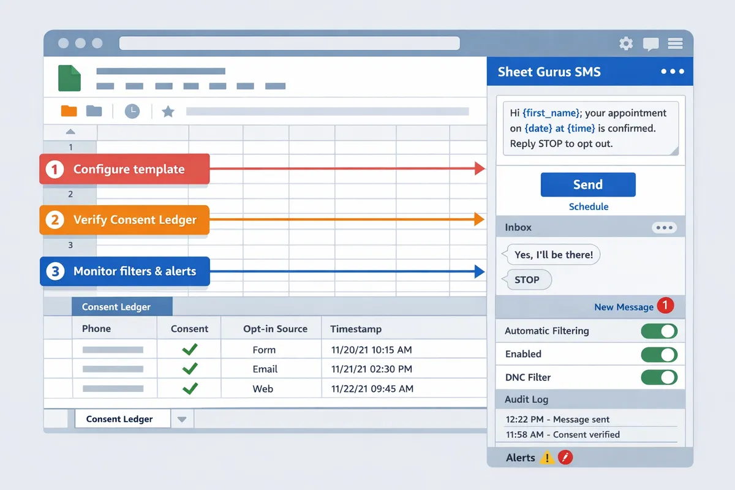Click the message template text box
This screenshot has height=490, width=735.
point(590,129)
